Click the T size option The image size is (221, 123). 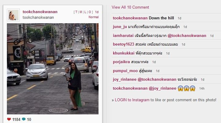[76, 12]
